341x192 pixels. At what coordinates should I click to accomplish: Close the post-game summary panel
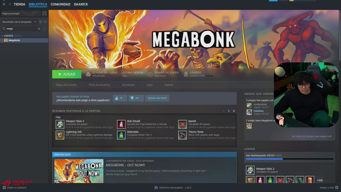[x=234, y=111]
